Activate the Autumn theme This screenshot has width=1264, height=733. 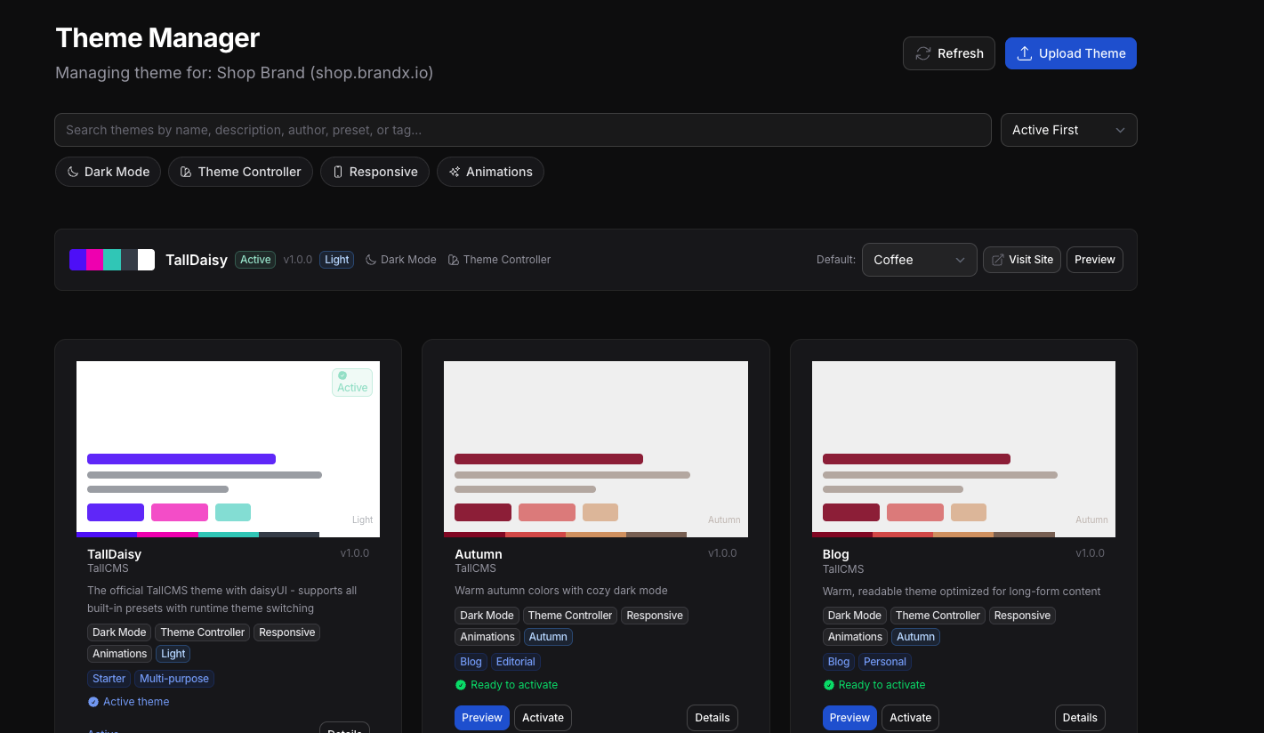coord(543,718)
